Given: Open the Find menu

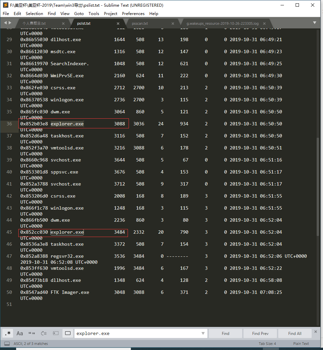Looking at the screenshot, I should 51,14.
